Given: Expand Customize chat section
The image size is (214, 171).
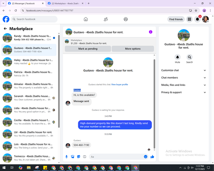Looking at the screenshot, I should click(184, 70).
